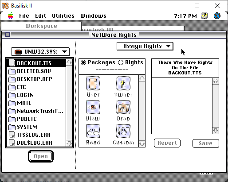Click the VNW32.SYS volume icon

pyautogui.click(x=18, y=52)
